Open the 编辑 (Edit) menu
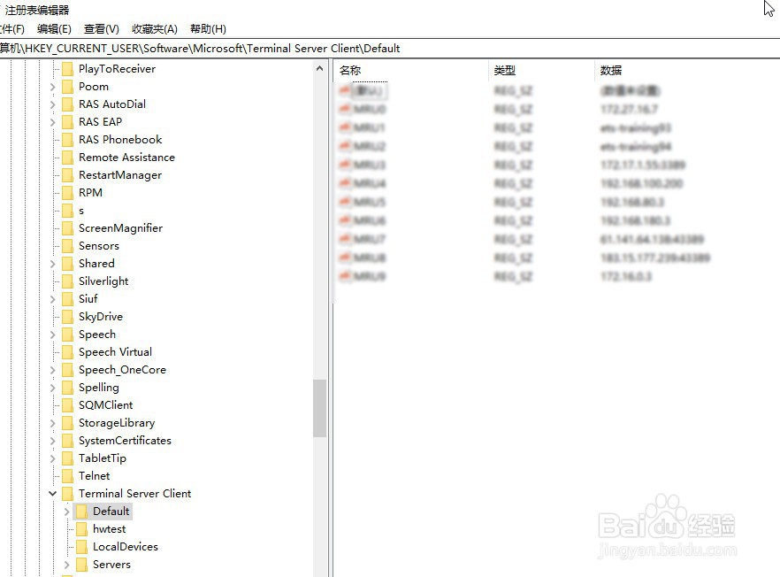Image resolution: width=780 pixels, height=577 pixels. click(x=54, y=28)
